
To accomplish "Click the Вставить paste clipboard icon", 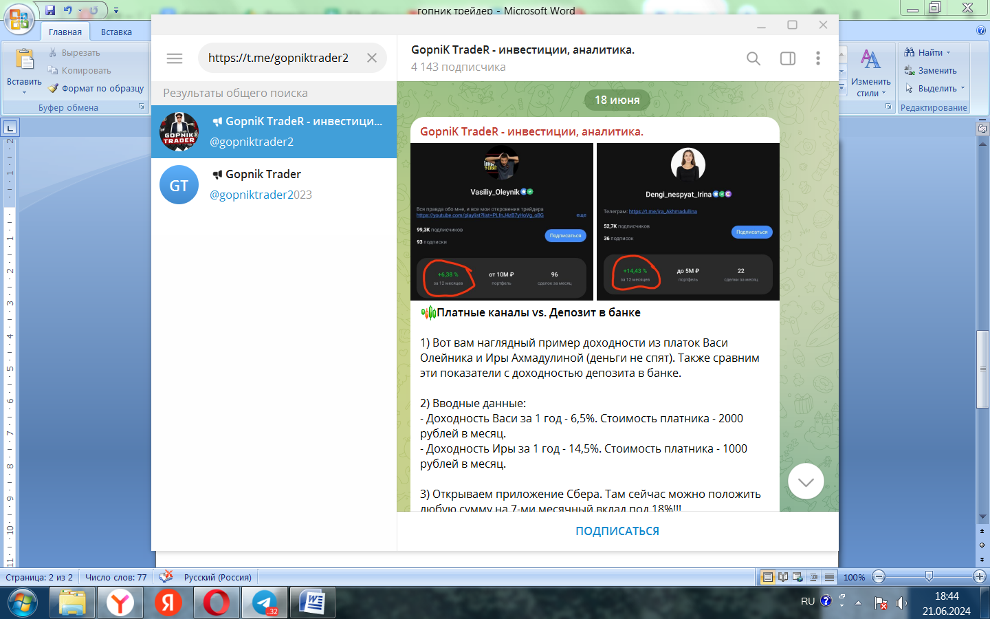I will 24,61.
